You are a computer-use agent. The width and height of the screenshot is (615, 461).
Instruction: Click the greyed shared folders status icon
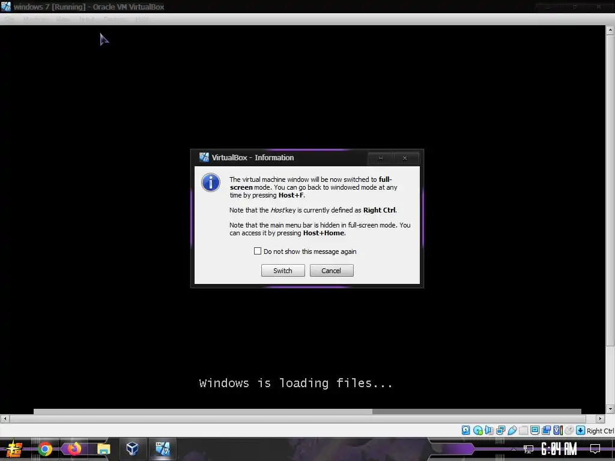pyautogui.click(x=524, y=430)
